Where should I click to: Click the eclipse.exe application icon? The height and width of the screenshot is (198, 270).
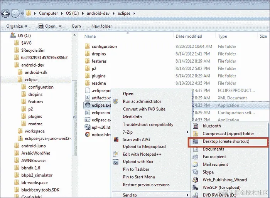point(88,105)
